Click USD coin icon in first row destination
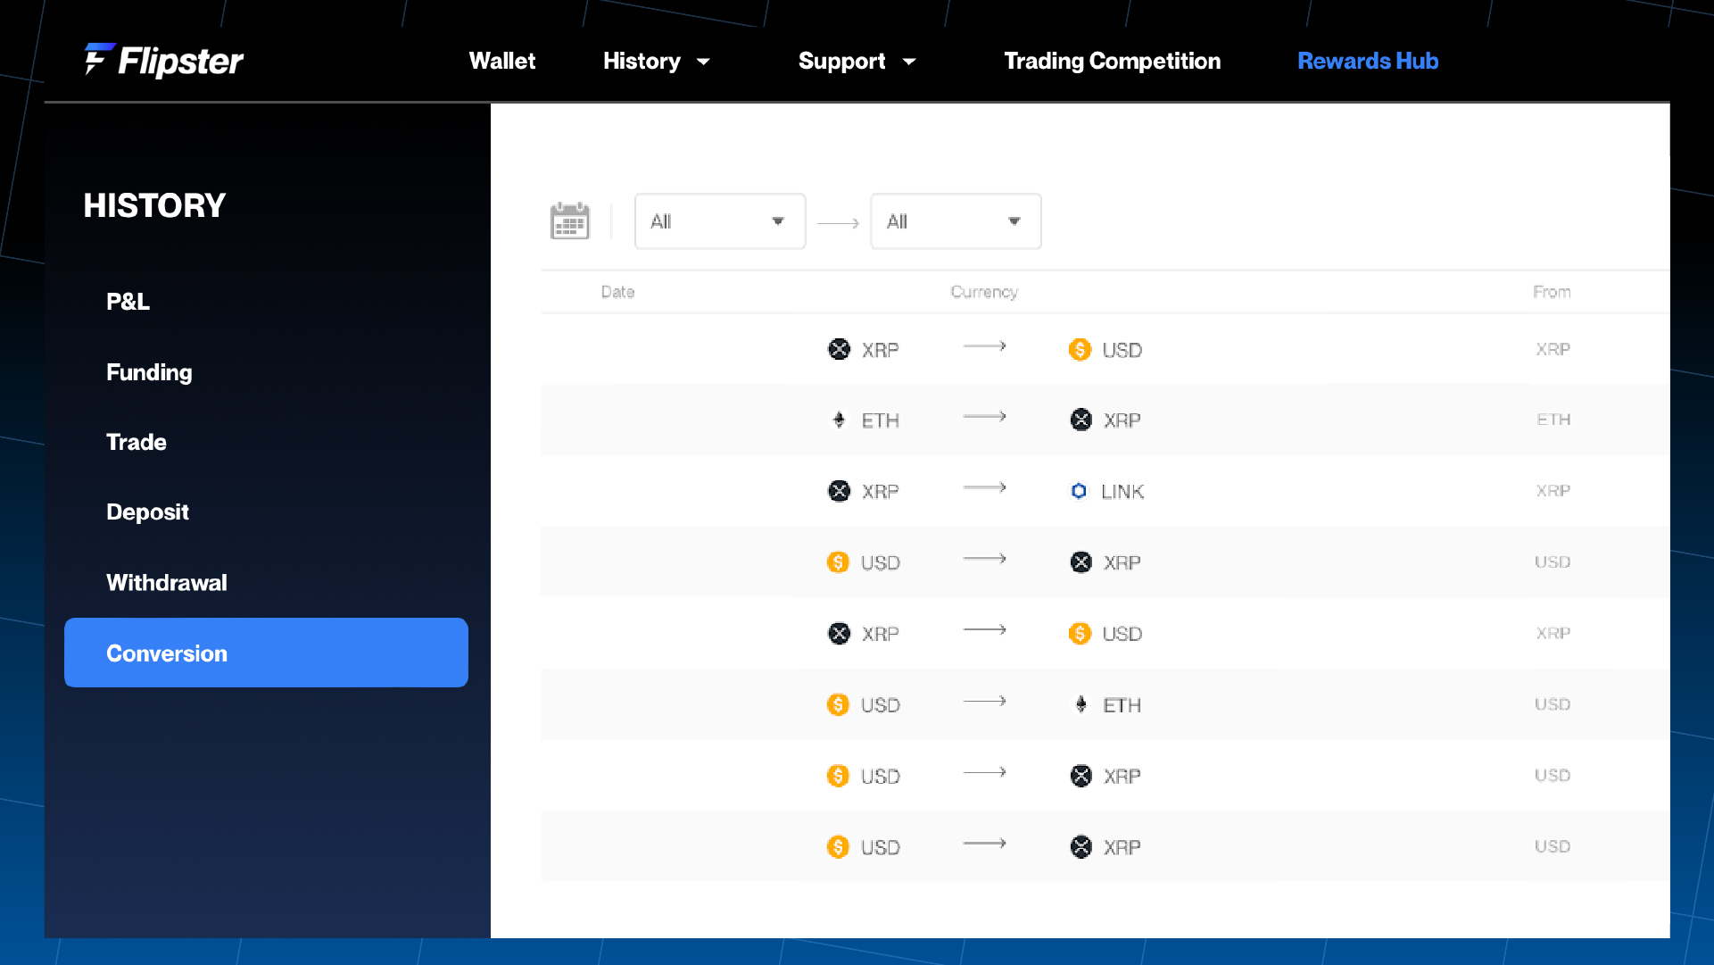The width and height of the screenshot is (1714, 965). 1080,349
